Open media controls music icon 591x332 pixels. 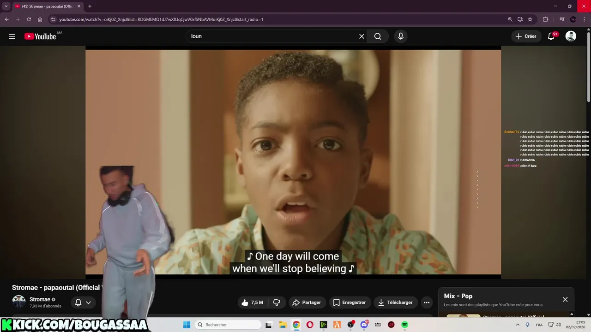point(562,19)
